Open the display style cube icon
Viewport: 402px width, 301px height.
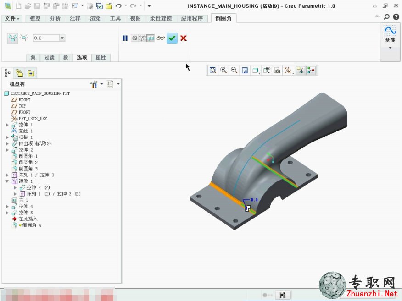(x=255, y=70)
